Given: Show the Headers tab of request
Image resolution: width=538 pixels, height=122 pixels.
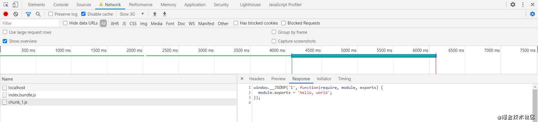Looking at the screenshot, I should click(257, 79).
